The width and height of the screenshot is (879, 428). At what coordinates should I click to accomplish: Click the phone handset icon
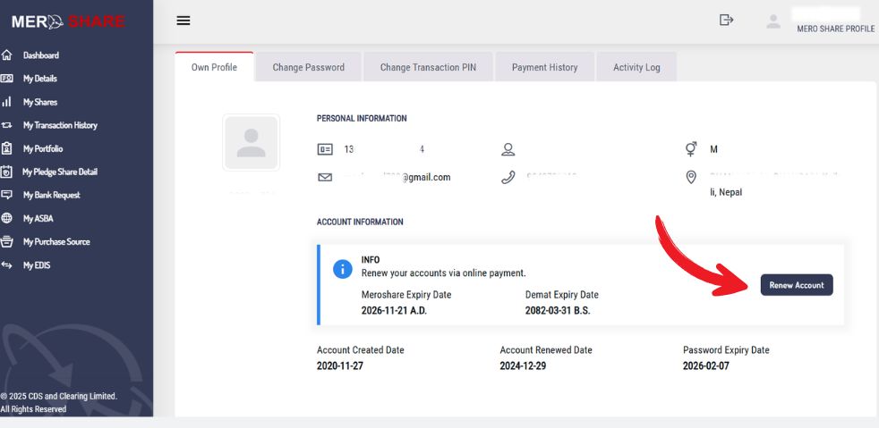(508, 178)
